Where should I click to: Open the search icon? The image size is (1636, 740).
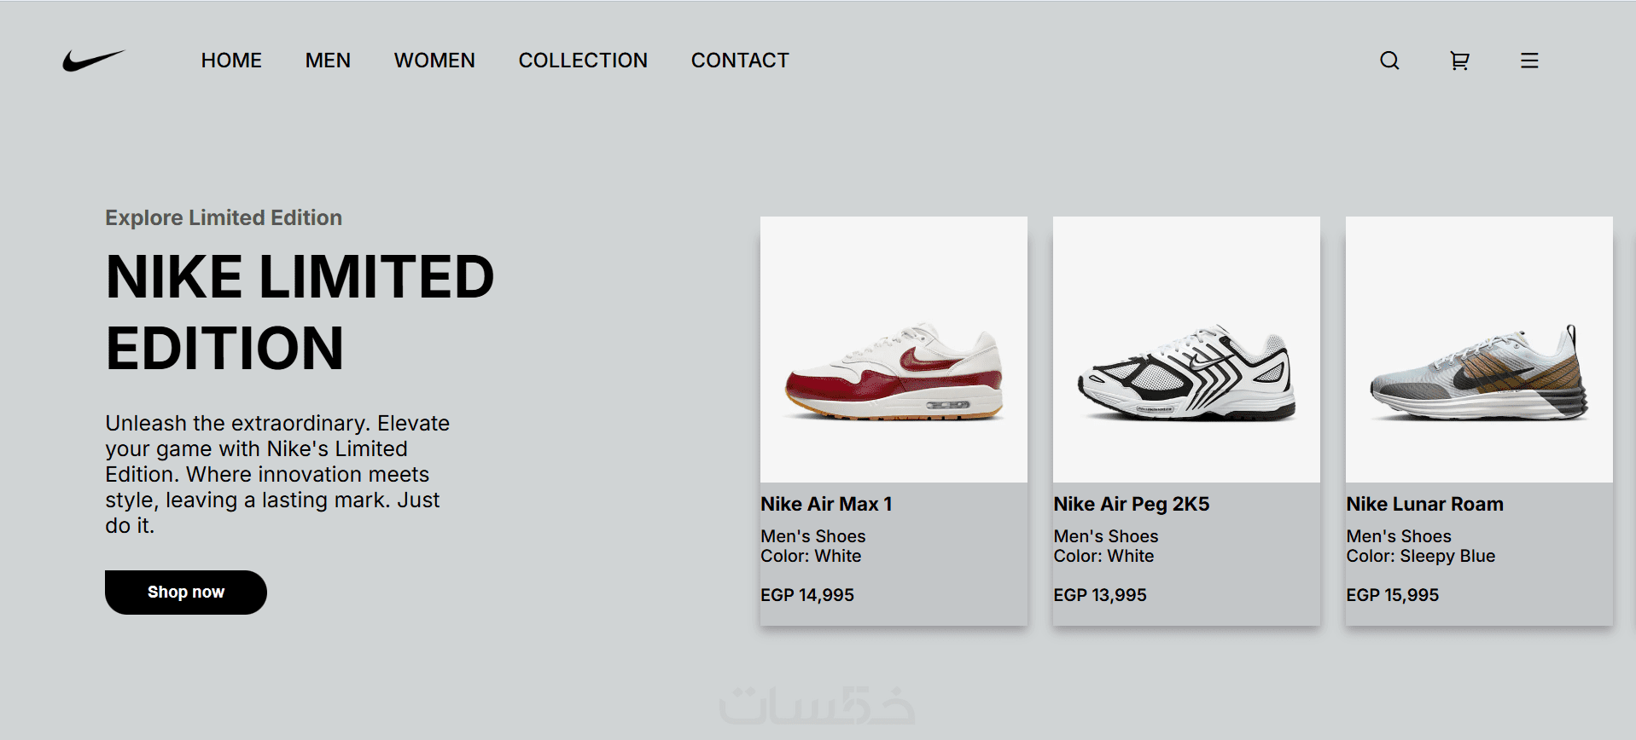[x=1389, y=61]
